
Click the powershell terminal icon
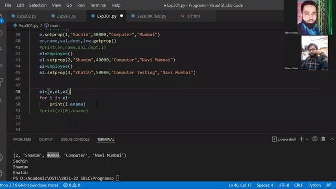click(274, 139)
